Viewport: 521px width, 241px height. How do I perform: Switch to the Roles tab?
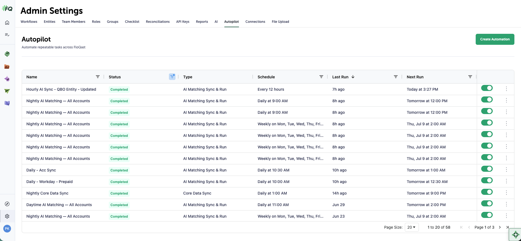(x=96, y=22)
